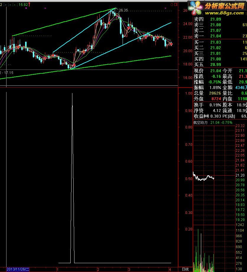This screenshot has height=272, width=247.
Task: Select the 卖一 ask row at 21.04
Action: [220, 36]
